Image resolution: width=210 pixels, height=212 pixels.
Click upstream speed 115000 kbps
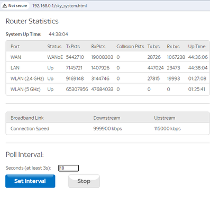(x=168, y=129)
